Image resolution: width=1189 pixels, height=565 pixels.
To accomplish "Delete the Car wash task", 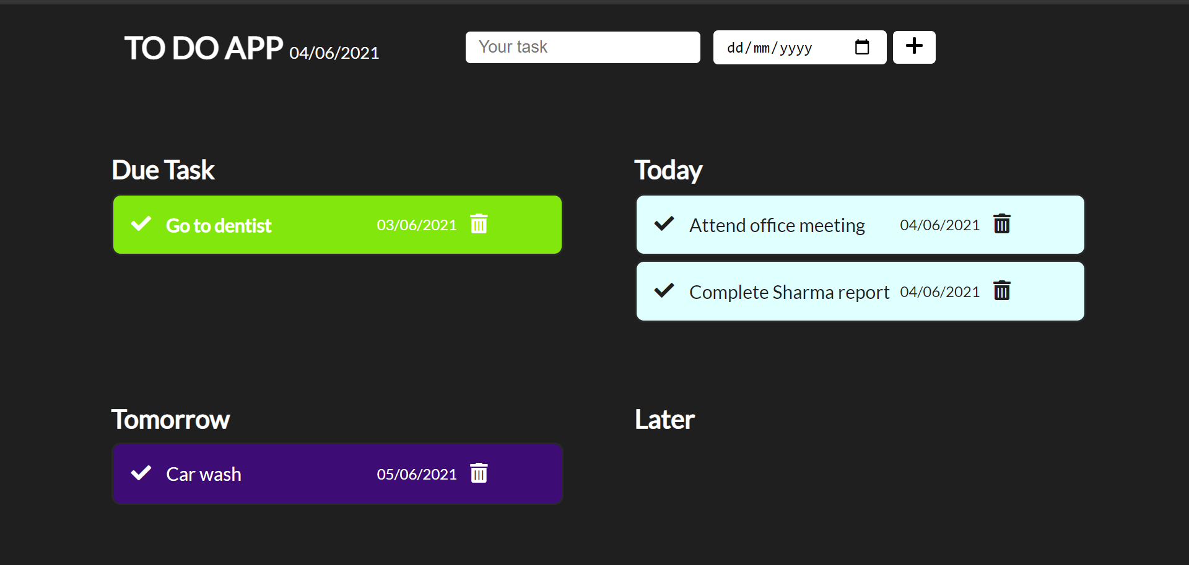I will [x=479, y=473].
